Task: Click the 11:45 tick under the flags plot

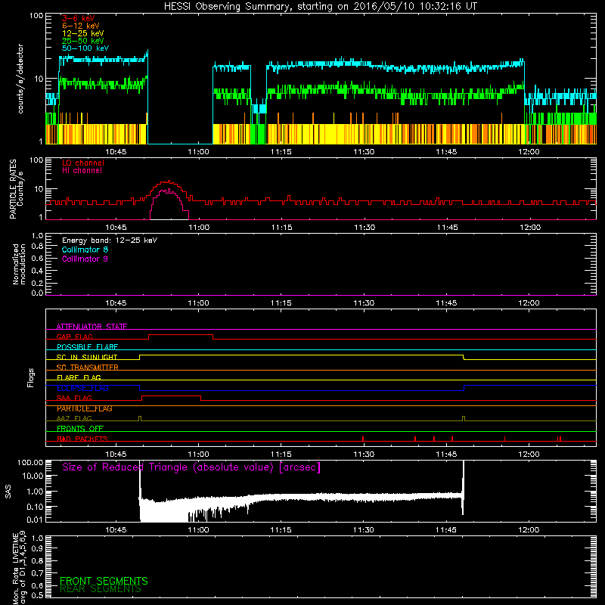Action: pyautogui.click(x=446, y=455)
